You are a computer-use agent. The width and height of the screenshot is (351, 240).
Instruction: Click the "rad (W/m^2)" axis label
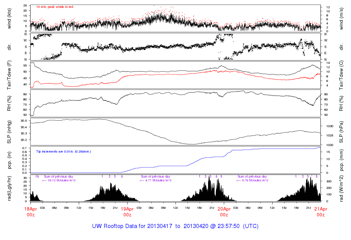tap(341, 189)
